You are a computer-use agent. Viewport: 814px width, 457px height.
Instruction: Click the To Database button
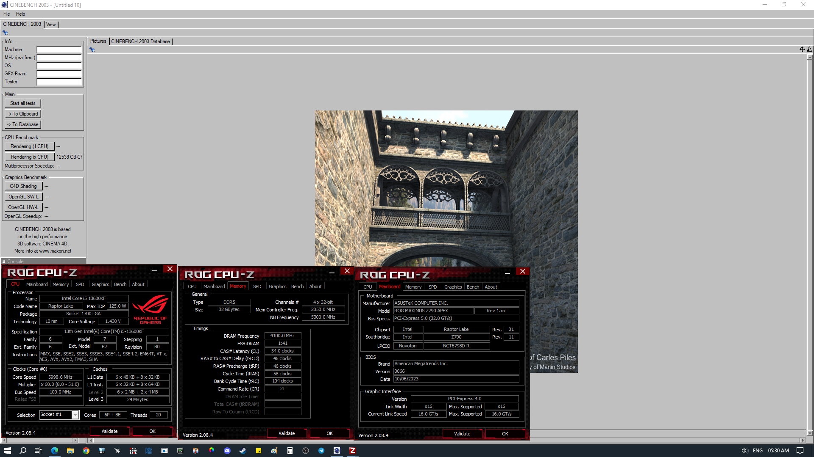tap(23, 124)
